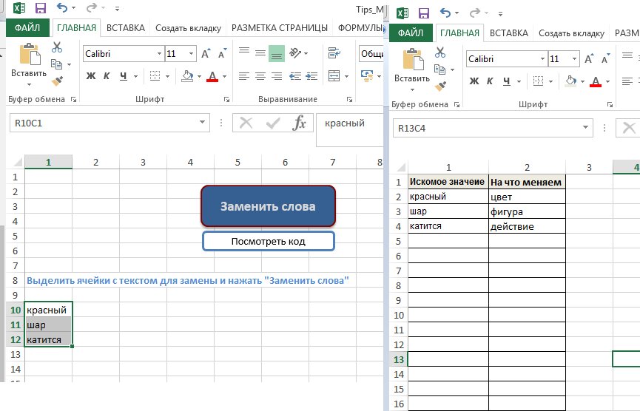The height and width of the screenshot is (411, 640).
Task: Click Undo arrow in left Excel window
Action: point(62,7)
